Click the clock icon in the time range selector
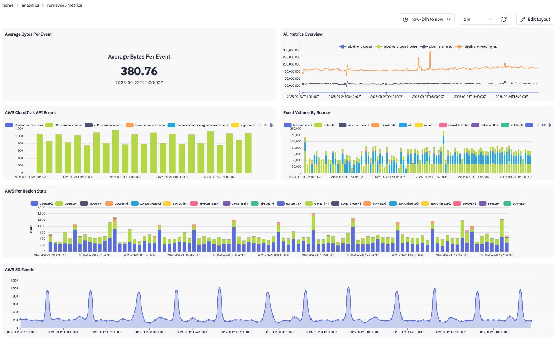 pos(406,19)
